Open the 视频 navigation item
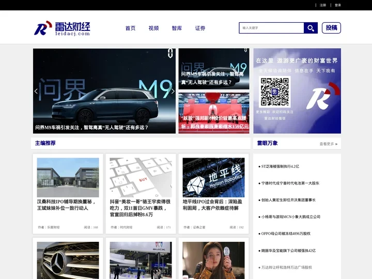This screenshot has width=372, height=279. [x=153, y=28]
